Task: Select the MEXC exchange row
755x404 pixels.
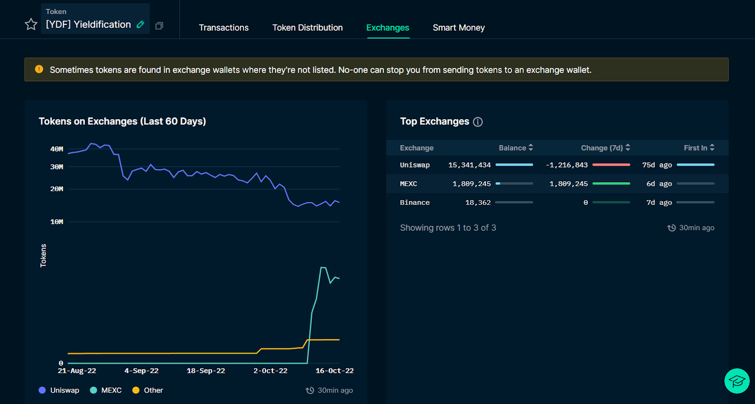Action: (x=557, y=184)
